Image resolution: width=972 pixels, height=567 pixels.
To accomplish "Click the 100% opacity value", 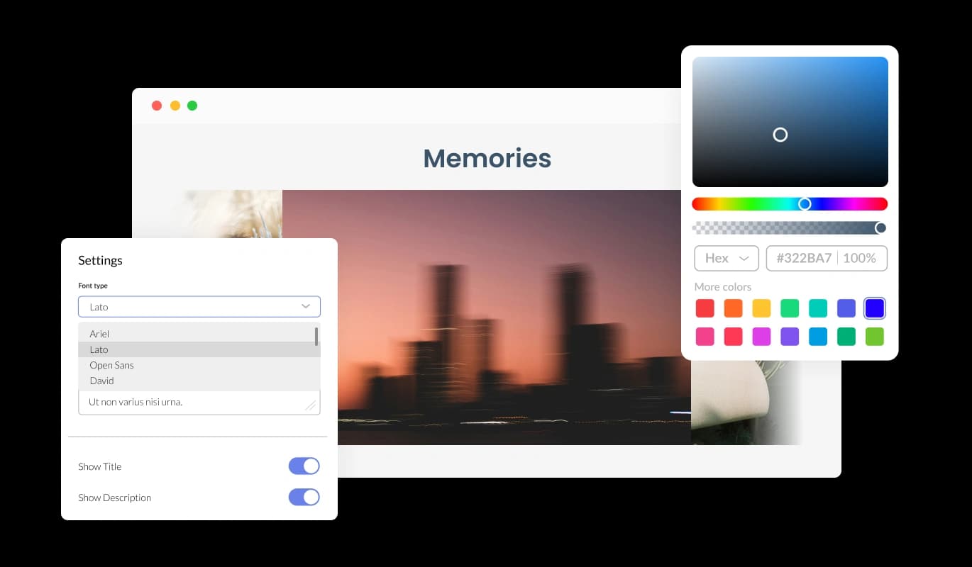I will 859,258.
